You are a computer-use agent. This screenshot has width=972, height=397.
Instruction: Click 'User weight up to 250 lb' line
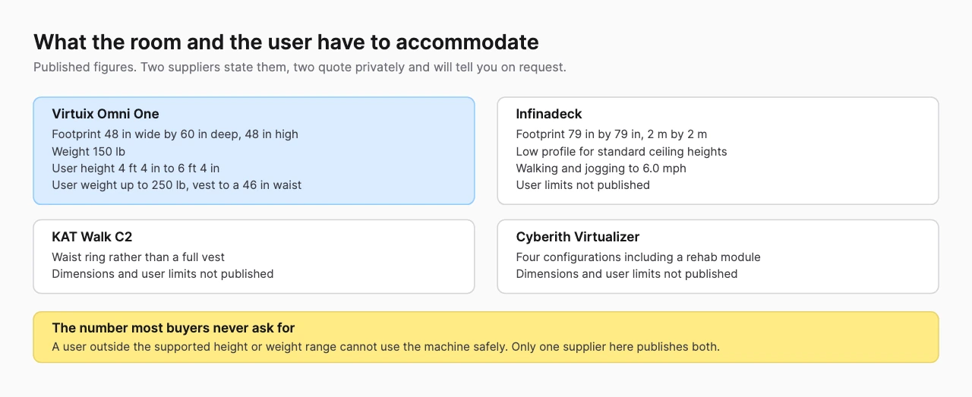point(177,184)
